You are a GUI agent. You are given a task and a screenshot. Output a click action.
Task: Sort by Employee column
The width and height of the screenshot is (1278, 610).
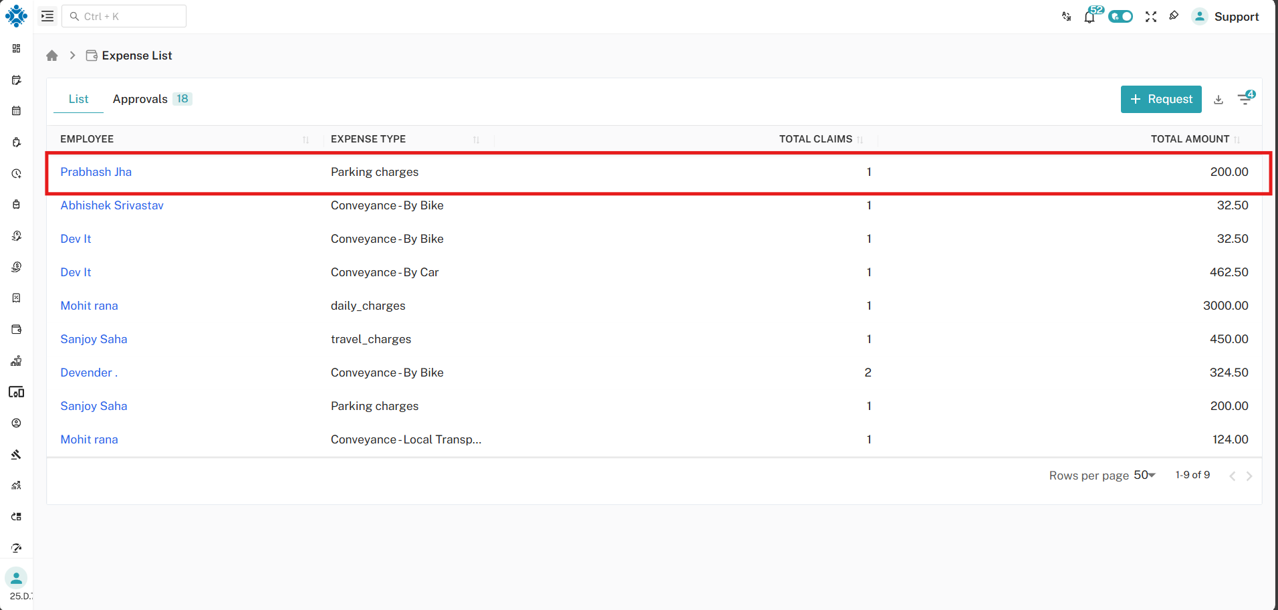point(305,140)
